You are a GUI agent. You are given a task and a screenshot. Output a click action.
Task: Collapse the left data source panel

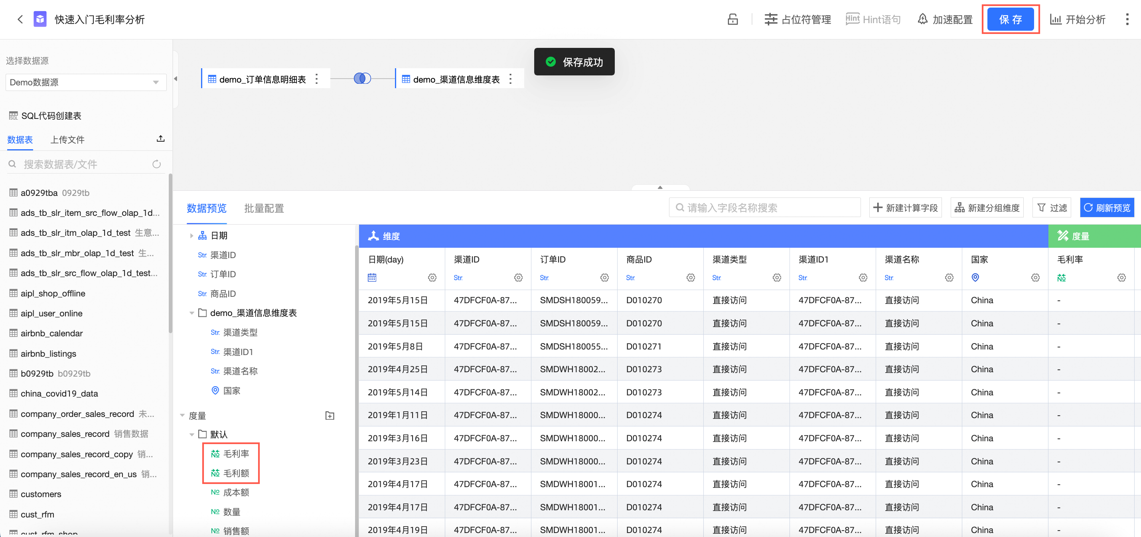176,79
